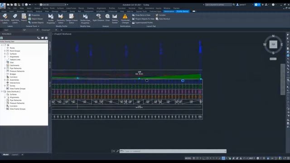The height and width of the screenshot is (163, 290).
Task: Click MODEL space status bar button
Action: click(188, 158)
